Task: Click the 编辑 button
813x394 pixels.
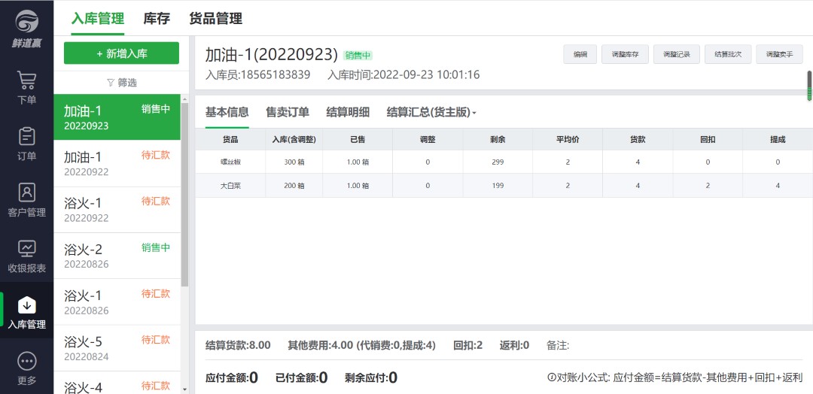Action: [x=580, y=54]
